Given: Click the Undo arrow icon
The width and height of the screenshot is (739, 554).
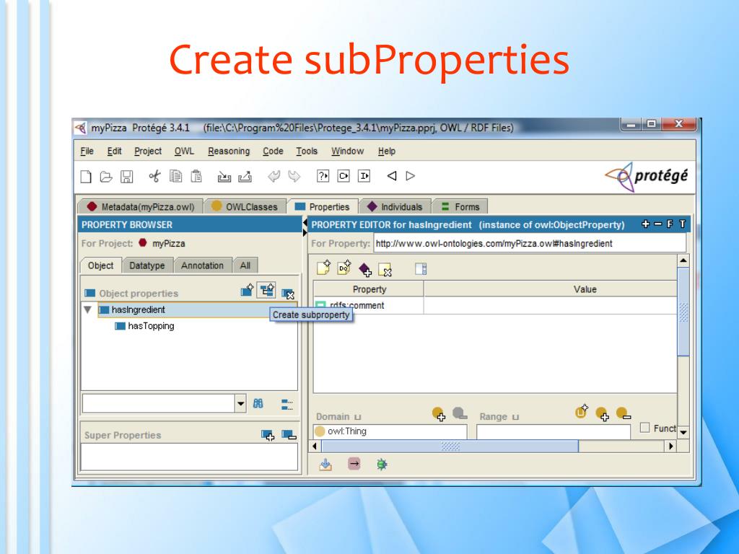Looking at the screenshot, I should (274, 176).
